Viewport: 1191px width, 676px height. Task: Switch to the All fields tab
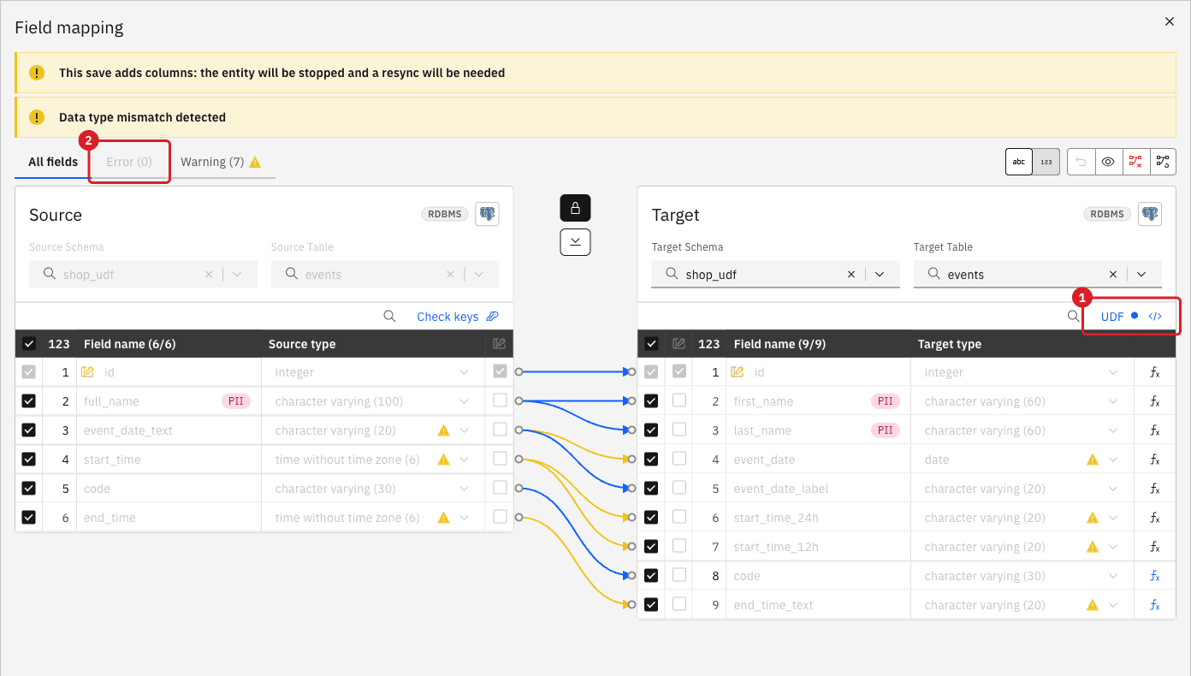(x=53, y=162)
